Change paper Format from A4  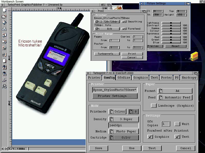pos(175,91)
